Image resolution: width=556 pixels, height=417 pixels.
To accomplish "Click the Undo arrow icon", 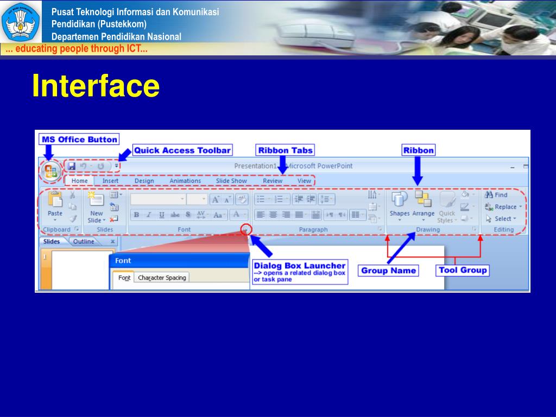I will [x=83, y=166].
